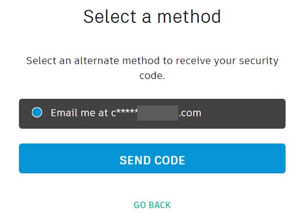Click the word "BACK" in green link
This screenshot has width=305, height=224.
click(x=160, y=205)
